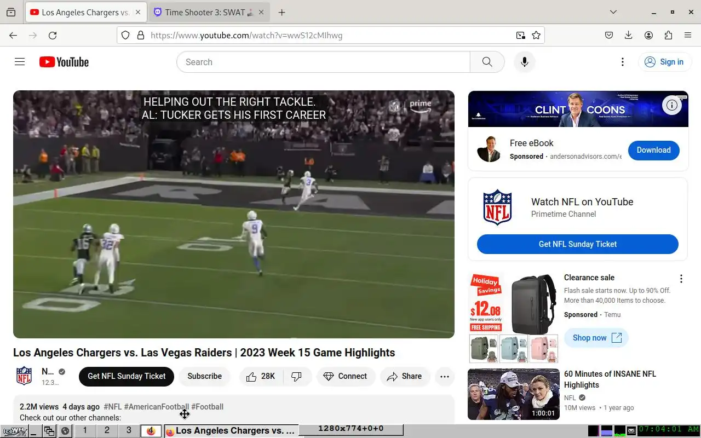The width and height of the screenshot is (701, 438).
Task: Open Firefox View recent browsing icon
Action: click(x=11, y=12)
